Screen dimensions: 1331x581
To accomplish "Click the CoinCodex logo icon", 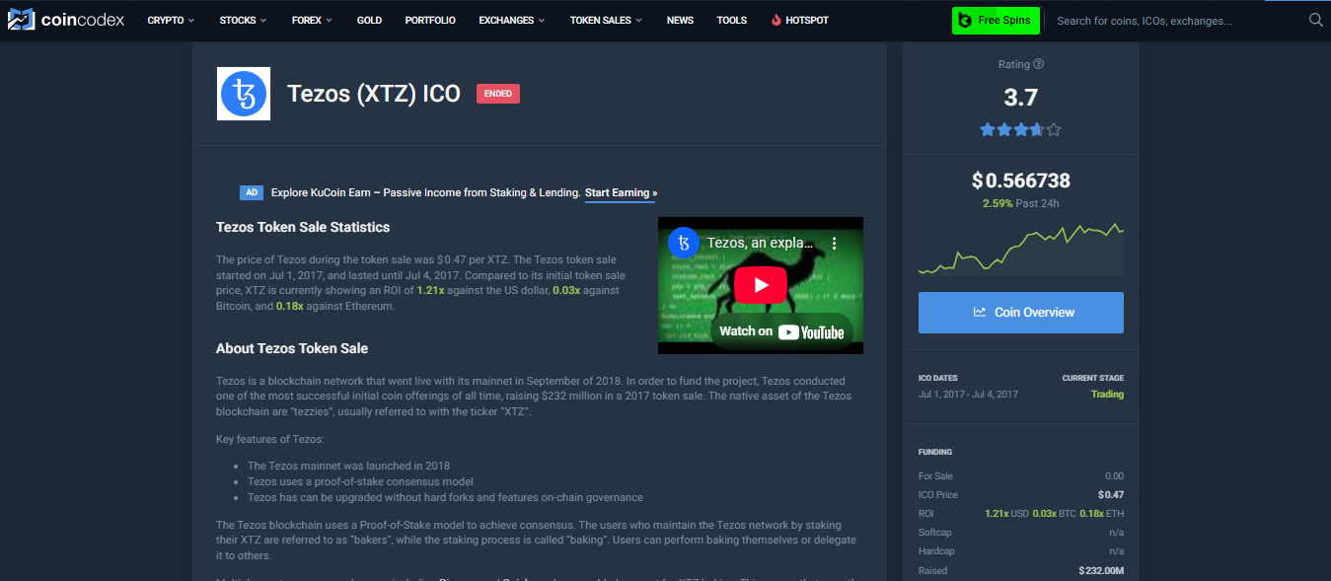I will (21, 20).
